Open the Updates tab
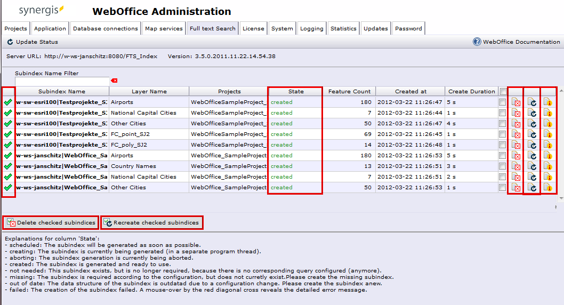The image size is (564, 305). click(375, 28)
